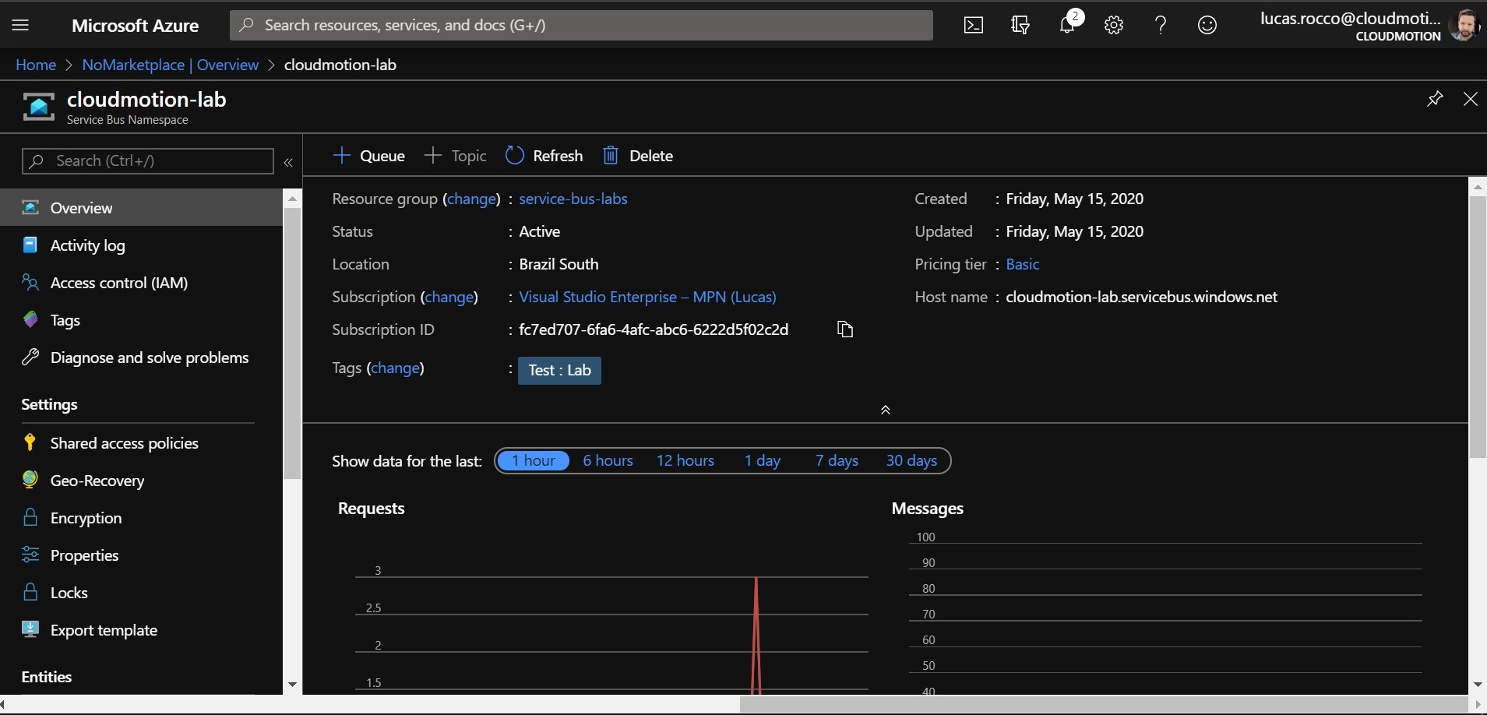Click the Overview sidebar icon
This screenshot has height=715, width=1487.
[30, 207]
